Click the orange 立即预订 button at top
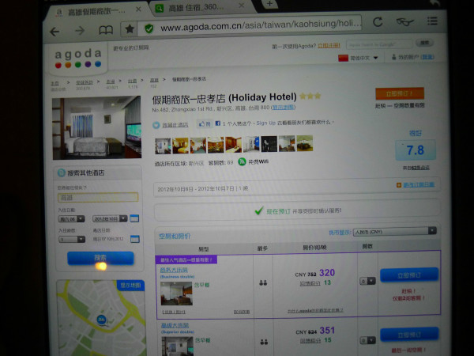The height and width of the screenshot is (356, 474). coord(399,93)
